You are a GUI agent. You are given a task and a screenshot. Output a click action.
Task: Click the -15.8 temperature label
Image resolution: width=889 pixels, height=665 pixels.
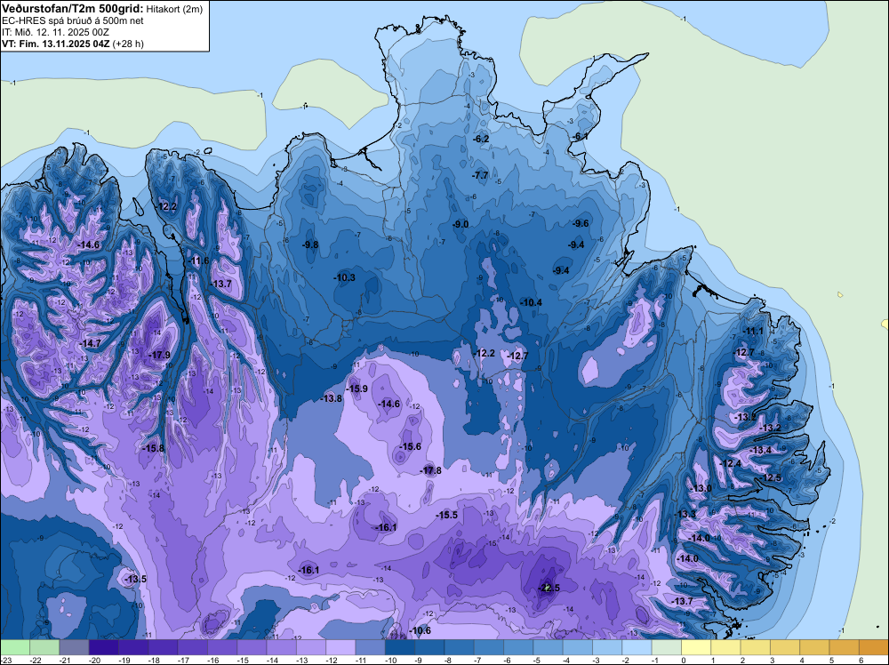coord(153,448)
